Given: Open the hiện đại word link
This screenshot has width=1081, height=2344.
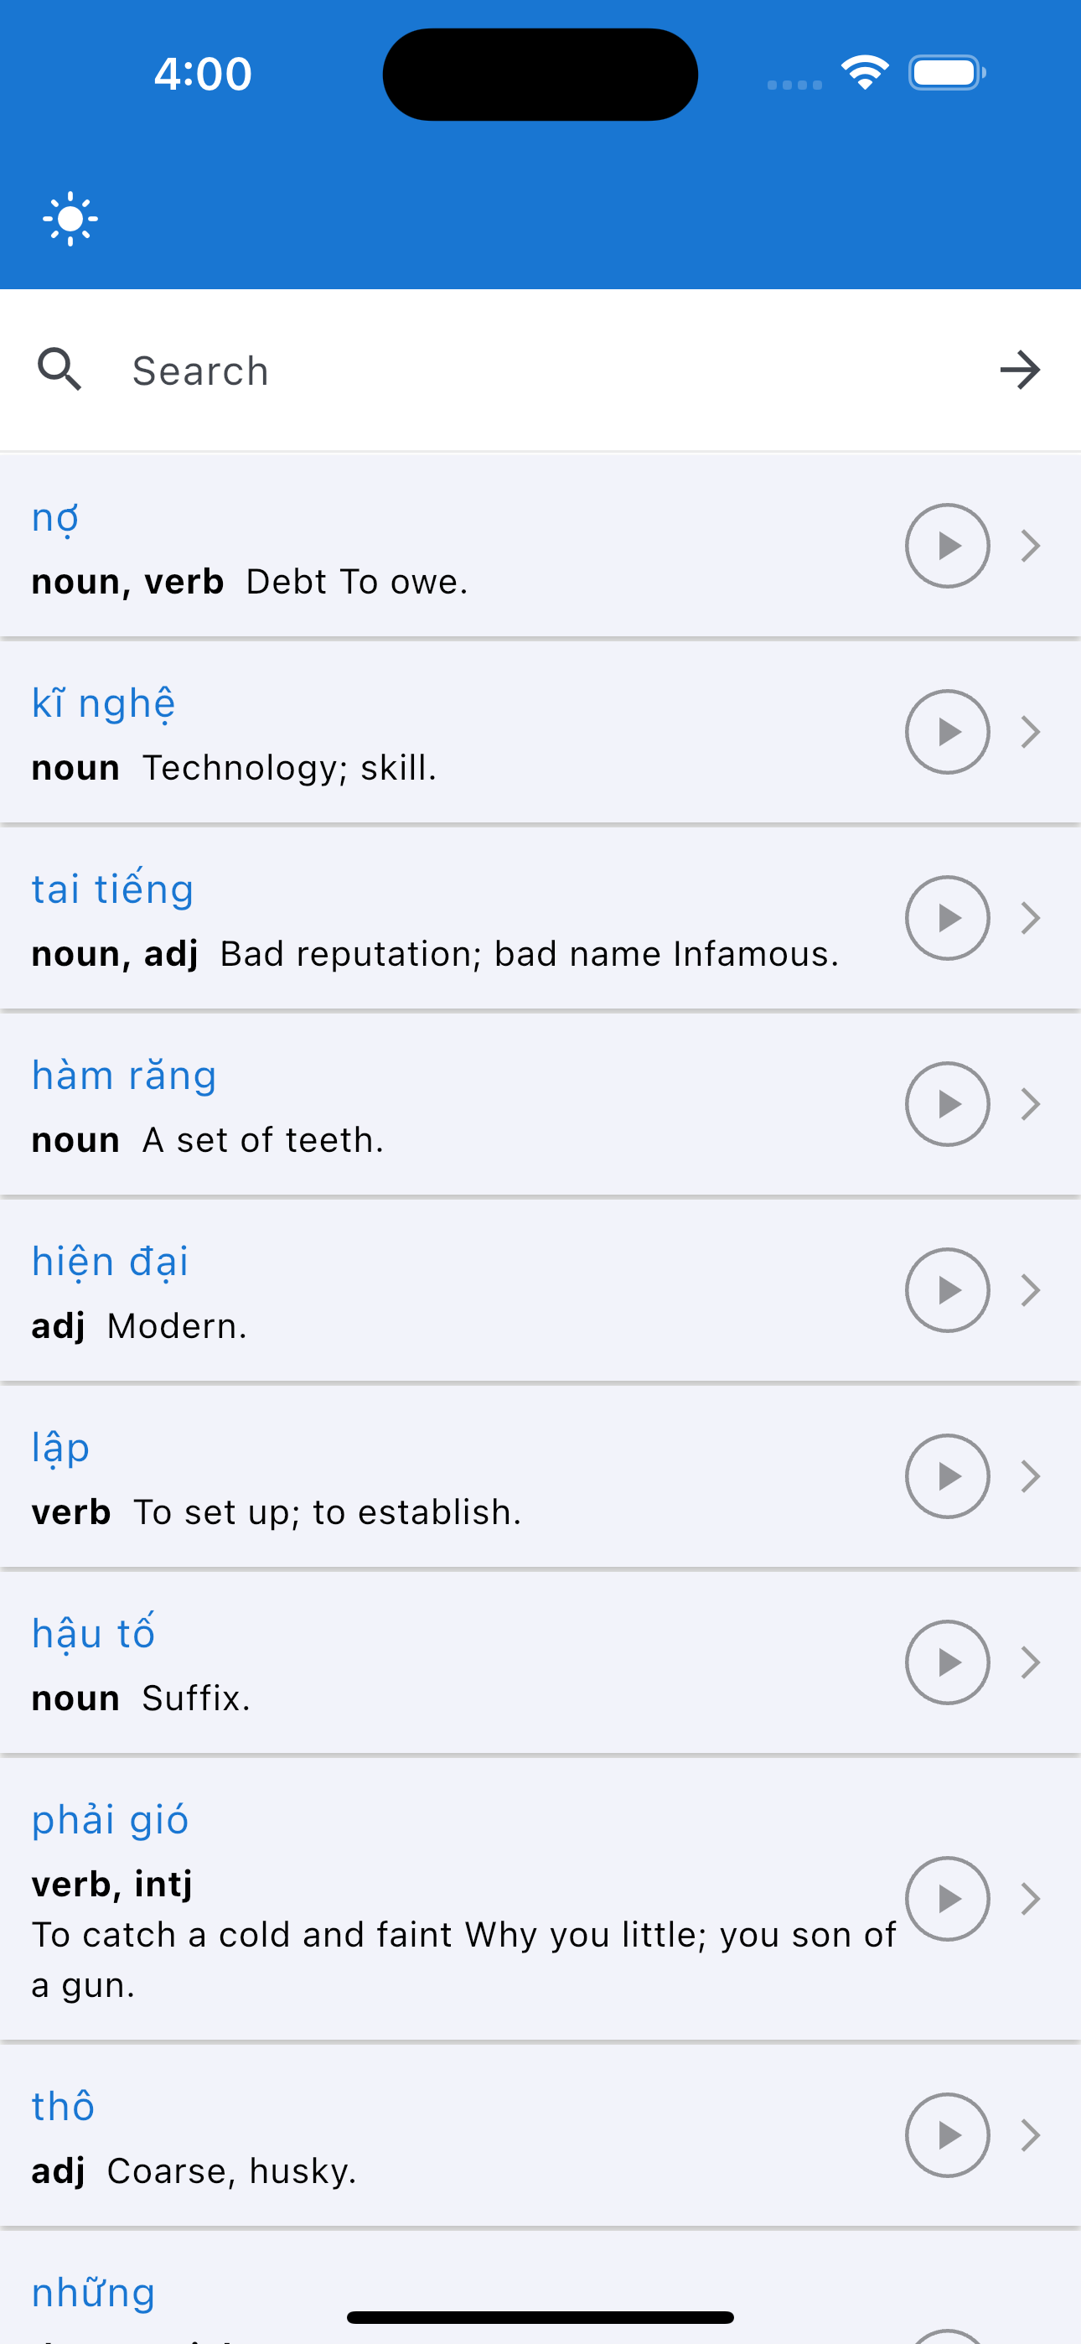Looking at the screenshot, I should pos(110,1262).
